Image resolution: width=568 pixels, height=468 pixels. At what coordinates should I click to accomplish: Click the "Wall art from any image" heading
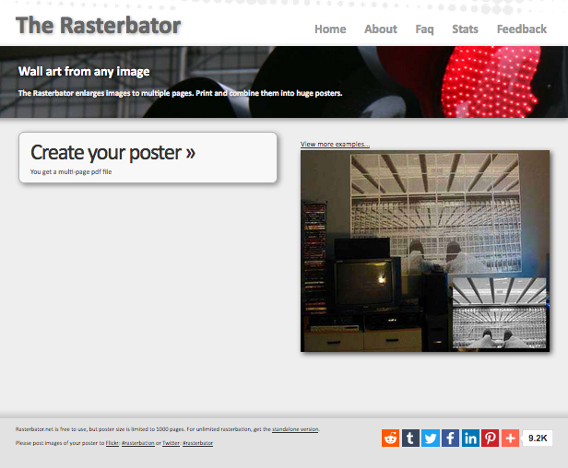[x=84, y=72]
